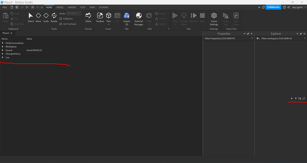Activate the Scale tool

click(x=46, y=16)
